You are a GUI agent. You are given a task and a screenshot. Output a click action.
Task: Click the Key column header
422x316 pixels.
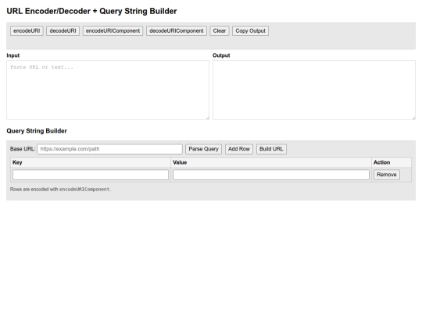[x=91, y=162]
